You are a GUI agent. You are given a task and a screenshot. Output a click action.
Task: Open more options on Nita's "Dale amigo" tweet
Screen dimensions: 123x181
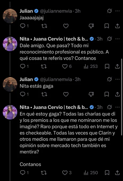[117, 39]
